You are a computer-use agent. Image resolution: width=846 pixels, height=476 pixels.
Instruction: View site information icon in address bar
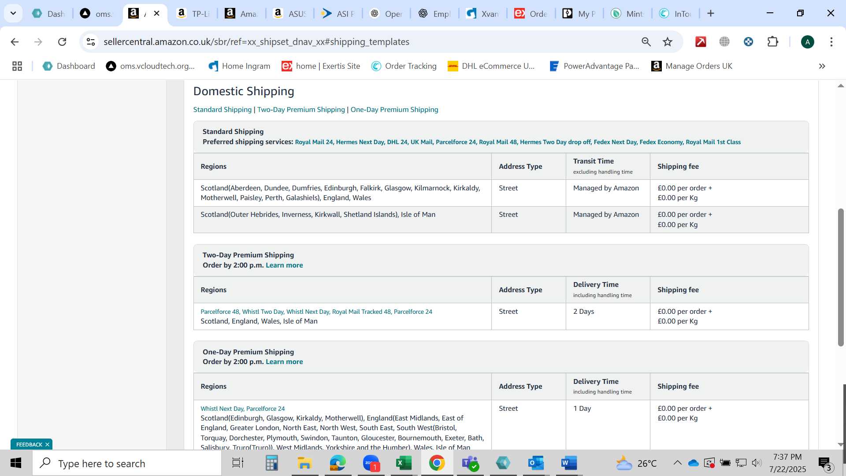coord(91,42)
